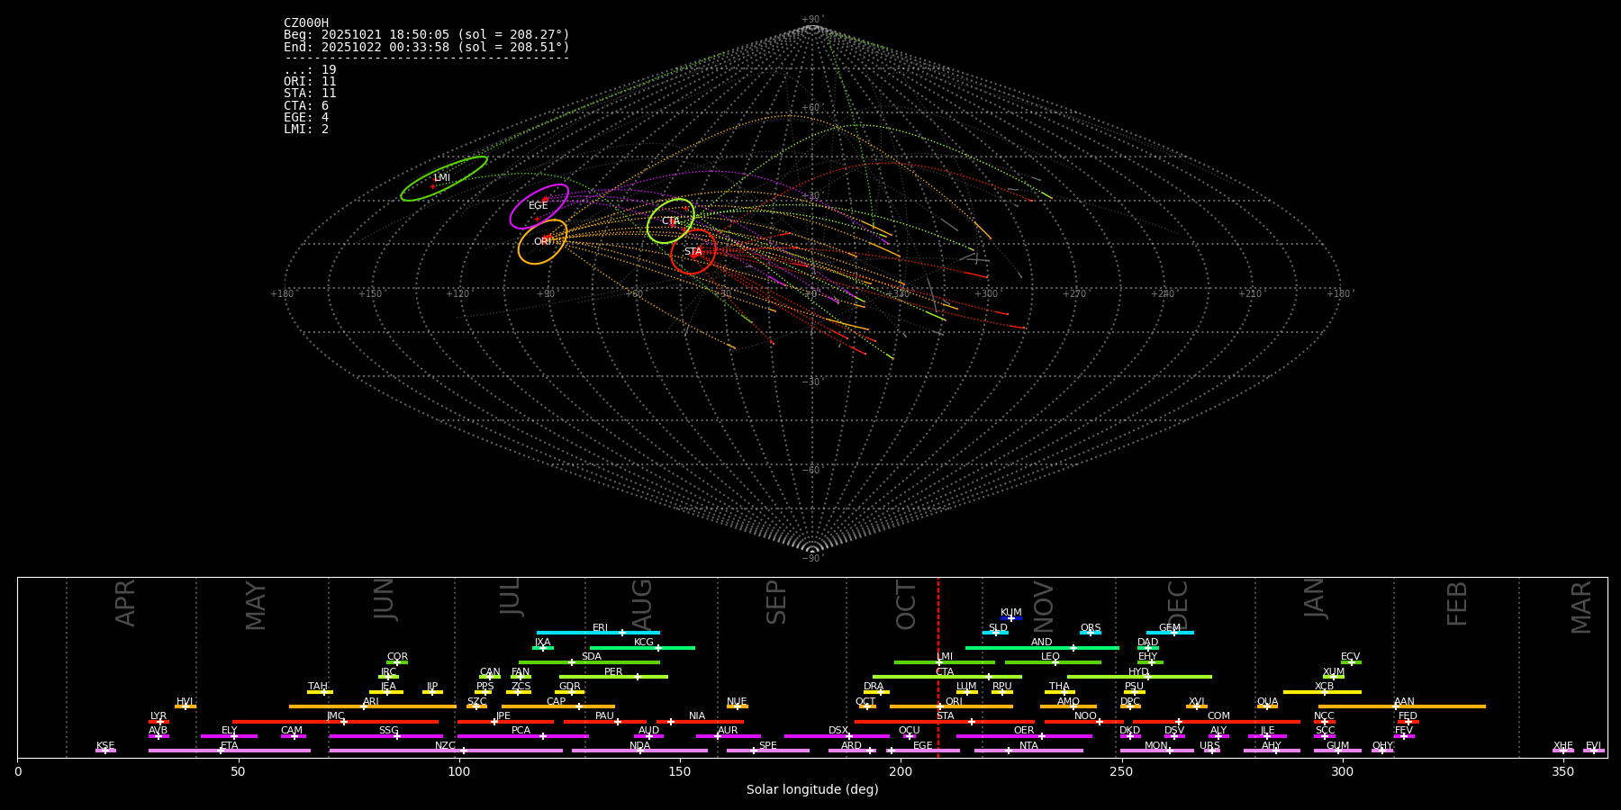Click the 350 tick label on the longitude axis

point(1562,772)
